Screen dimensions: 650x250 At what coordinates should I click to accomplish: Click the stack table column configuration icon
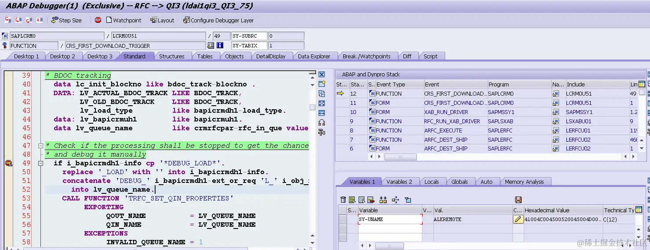tap(642, 84)
